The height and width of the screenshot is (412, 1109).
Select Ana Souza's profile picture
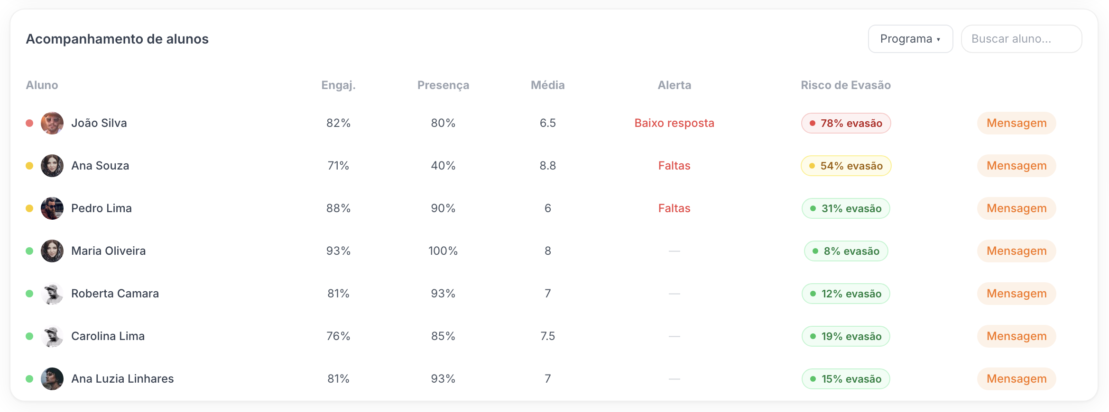(52, 165)
